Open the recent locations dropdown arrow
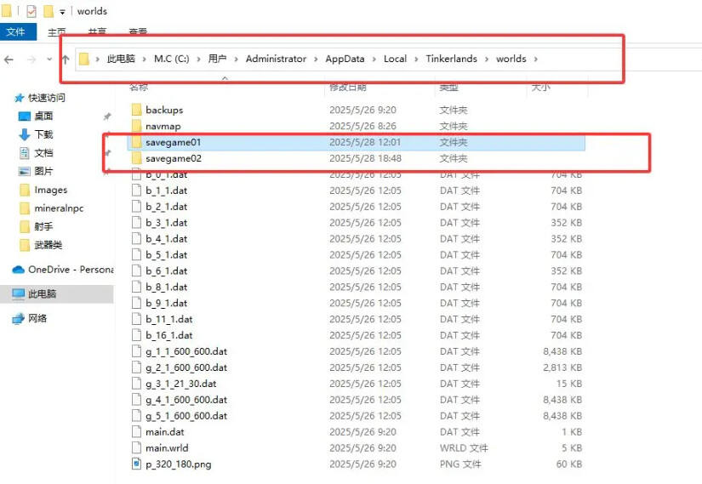 pos(49,60)
